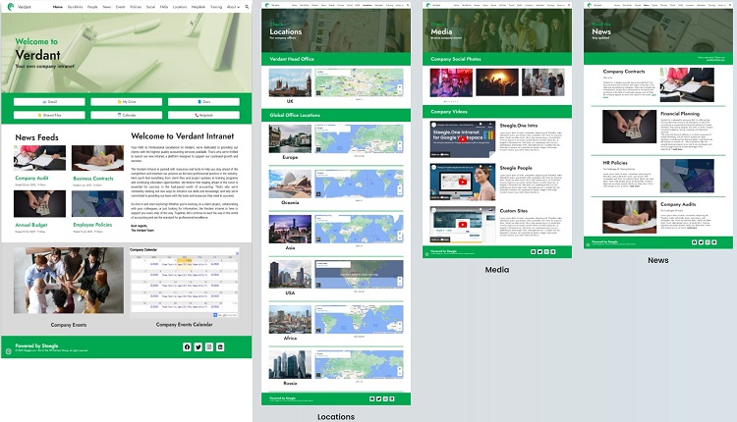
Task: Click the Company Calendar widget
Action: click(x=184, y=283)
